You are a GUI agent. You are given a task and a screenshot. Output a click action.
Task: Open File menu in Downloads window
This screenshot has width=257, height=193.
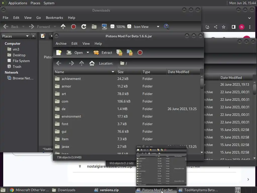(6, 18)
